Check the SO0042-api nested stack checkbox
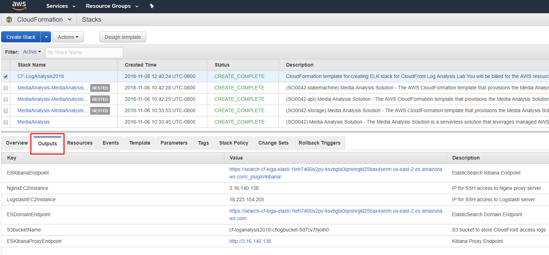 [6, 99]
